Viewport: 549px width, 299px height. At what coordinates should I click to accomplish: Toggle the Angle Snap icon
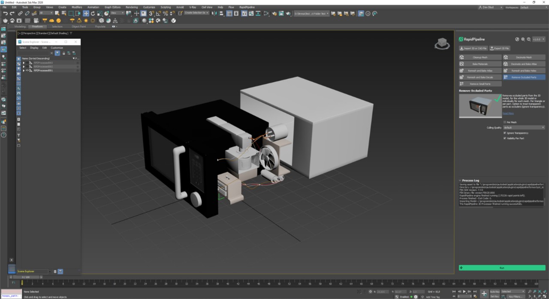click(158, 14)
